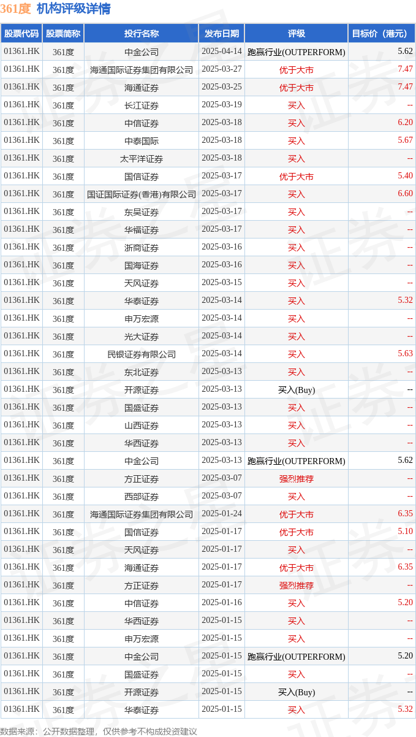This screenshot has height=737, width=416.
Task: Select 华西证券 dated 2025-03-13
Action: coord(142,443)
